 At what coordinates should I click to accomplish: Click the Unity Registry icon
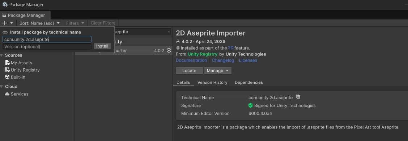[7, 69]
